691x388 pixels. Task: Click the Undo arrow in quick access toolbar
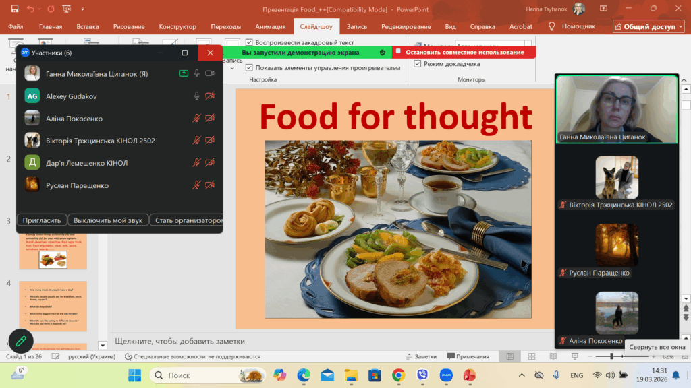[31, 9]
